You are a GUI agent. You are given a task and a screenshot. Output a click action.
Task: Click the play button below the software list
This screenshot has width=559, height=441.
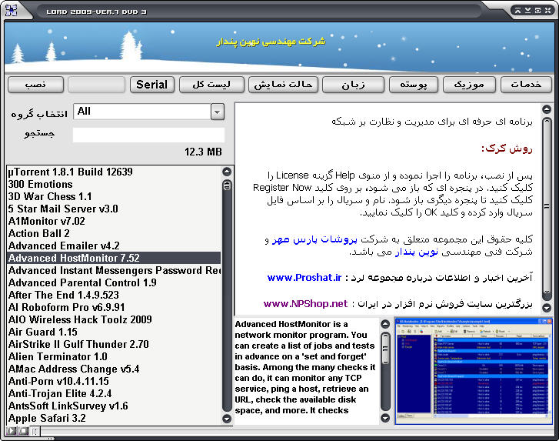(12, 431)
